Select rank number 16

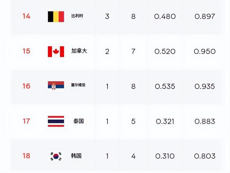pyautogui.click(x=26, y=86)
